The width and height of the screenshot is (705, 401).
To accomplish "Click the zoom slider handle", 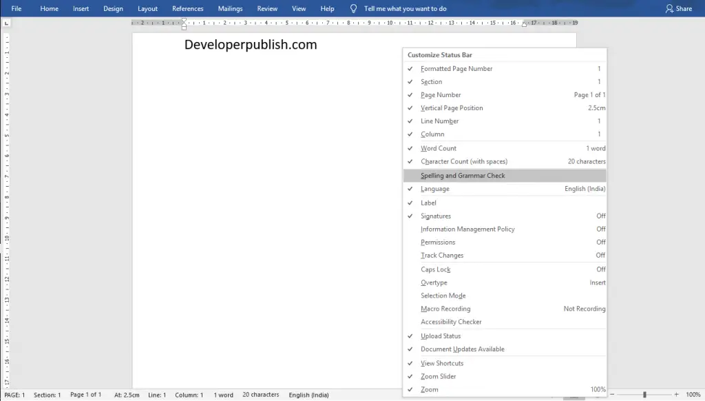I will click(644, 395).
